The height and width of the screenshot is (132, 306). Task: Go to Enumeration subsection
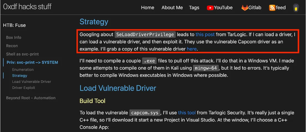point(23,70)
